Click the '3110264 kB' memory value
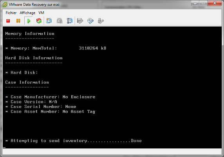The height and width of the screenshot is (157, 224). pos(92,48)
